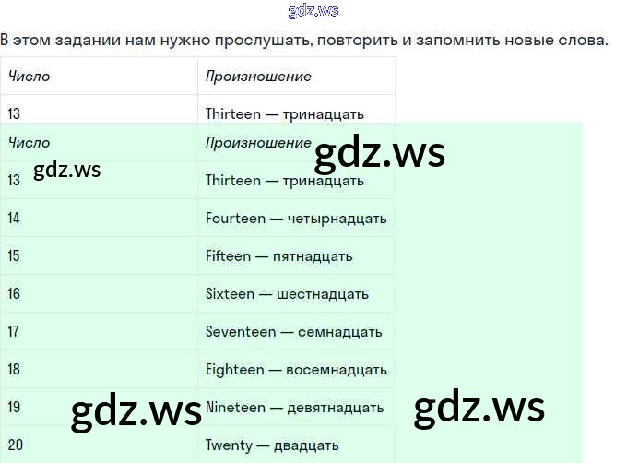Choose the Seventeen — семнадцать entry
The height and width of the screenshot is (463, 627).
[x=293, y=332]
